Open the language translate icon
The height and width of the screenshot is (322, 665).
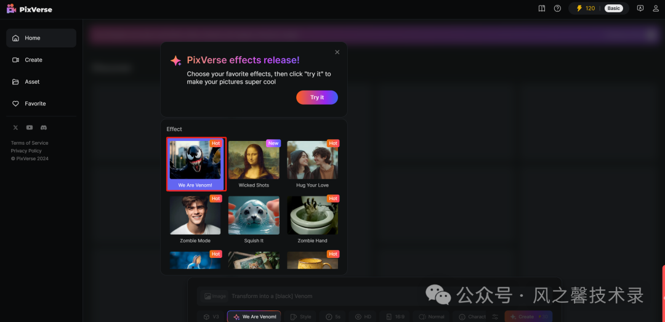coord(640,9)
